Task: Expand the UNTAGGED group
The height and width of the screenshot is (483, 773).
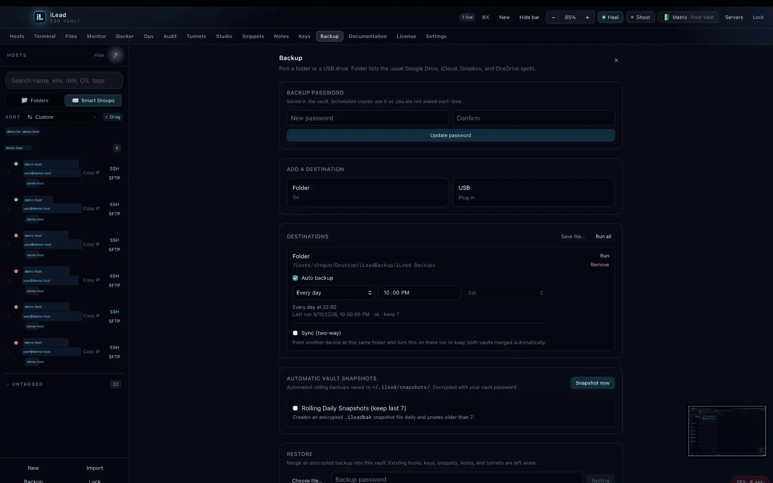Action: coord(27,384)
